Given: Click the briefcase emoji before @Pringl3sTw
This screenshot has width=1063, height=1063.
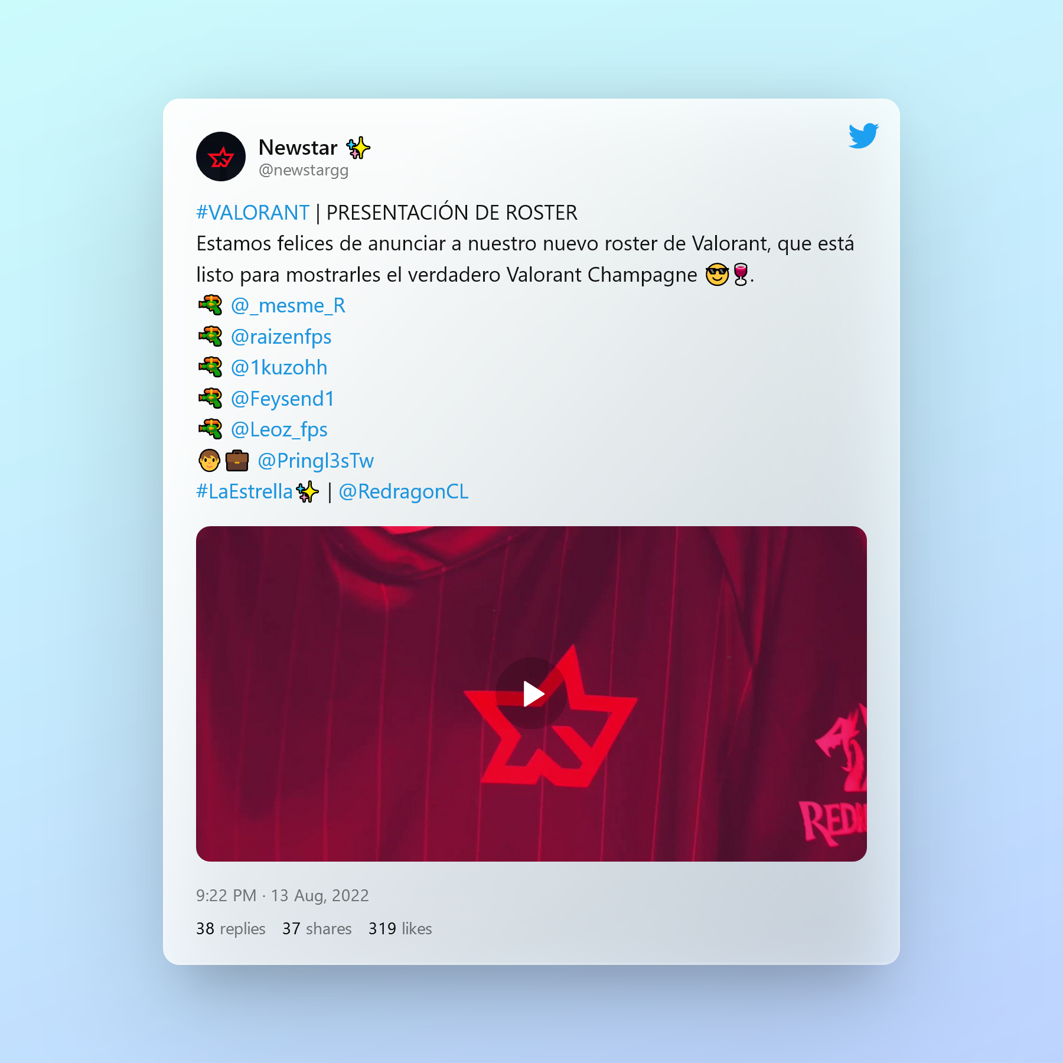Looking at the screenshot, I should (x=237, y=461).
